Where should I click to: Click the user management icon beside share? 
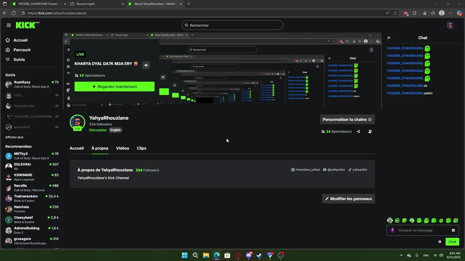(370, 132)
